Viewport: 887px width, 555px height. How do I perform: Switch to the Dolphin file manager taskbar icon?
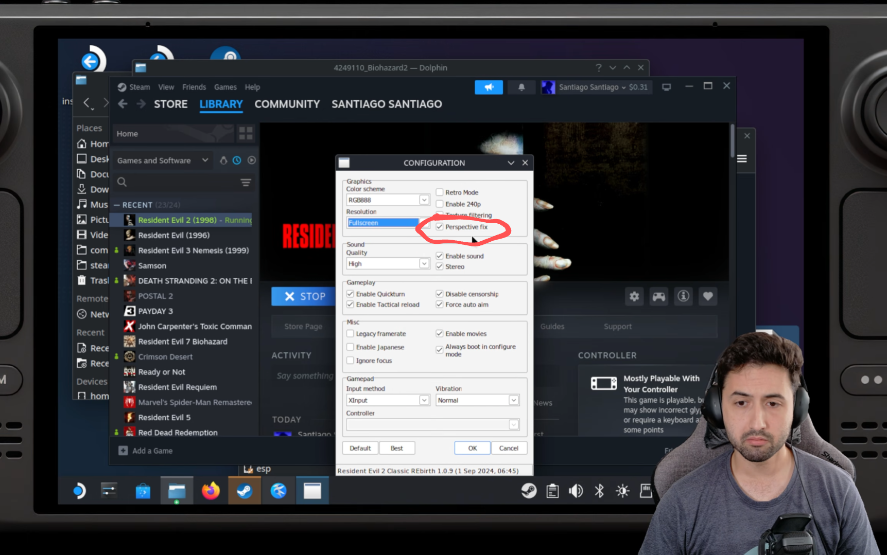177,491
